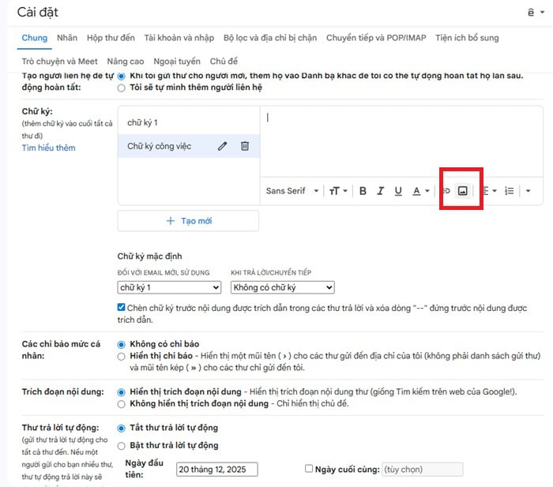
Task: Open the Sans Serif font dropdown
Action: [x=292, y=191]
